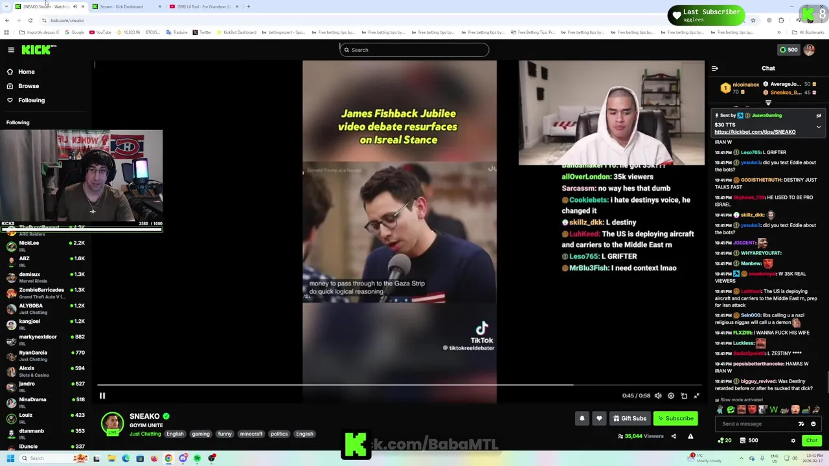Share the stream via share icon
This screenshot has width=829, height=466.
coord(674,436)
